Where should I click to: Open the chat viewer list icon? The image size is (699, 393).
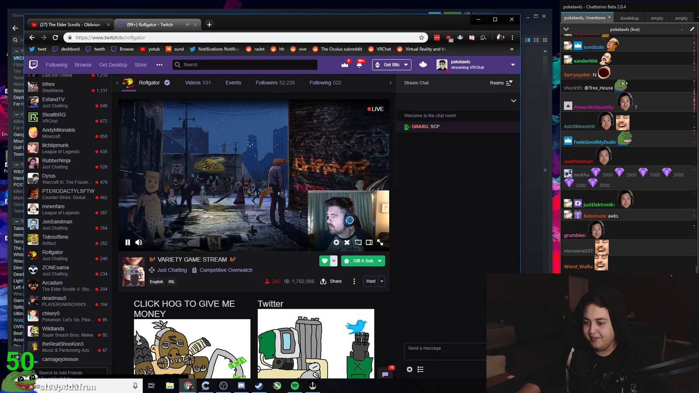click(420, 369)
